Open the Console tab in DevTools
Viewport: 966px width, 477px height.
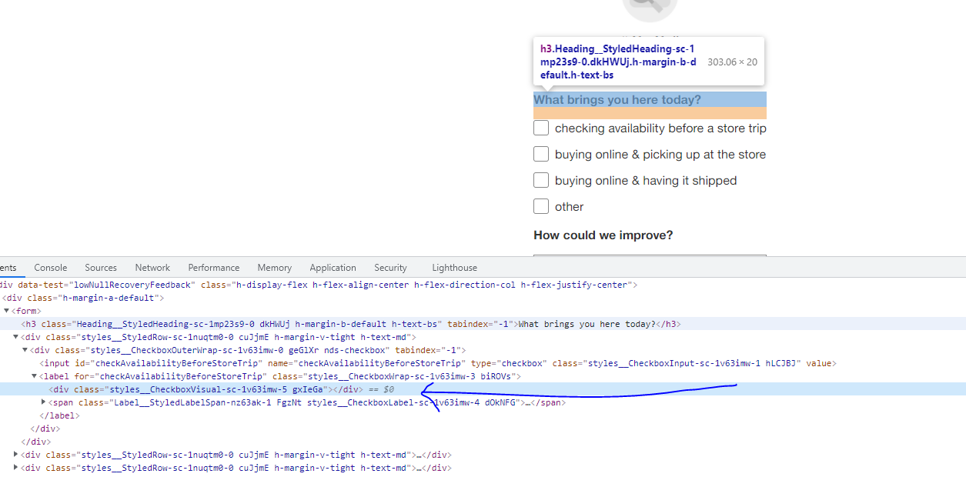tap(51, 268)
